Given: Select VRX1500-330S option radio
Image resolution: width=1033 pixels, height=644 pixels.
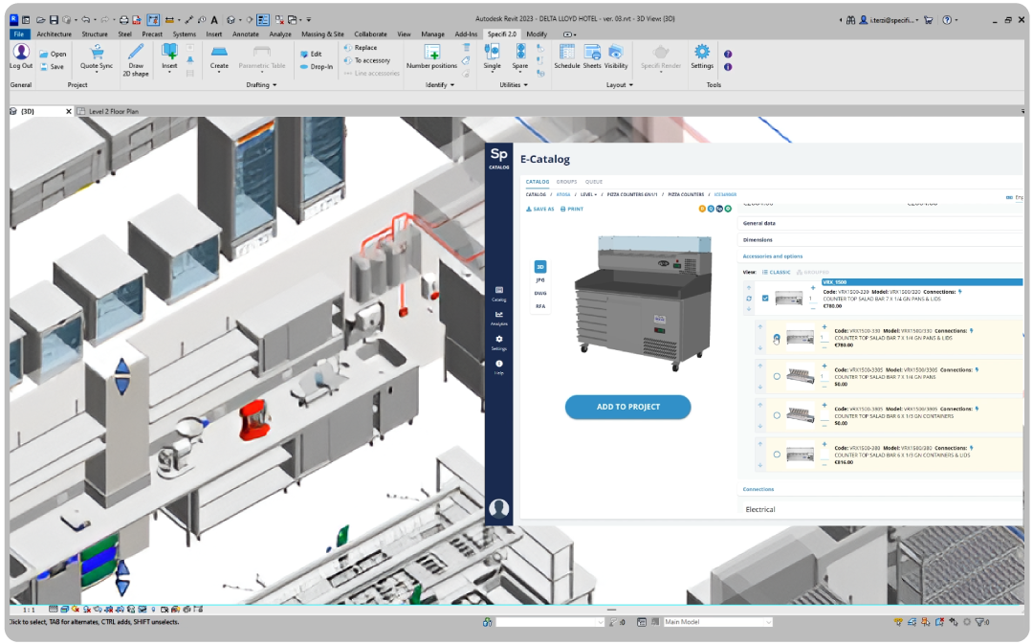Looking at the screenshot, I should tap(777, 376).
